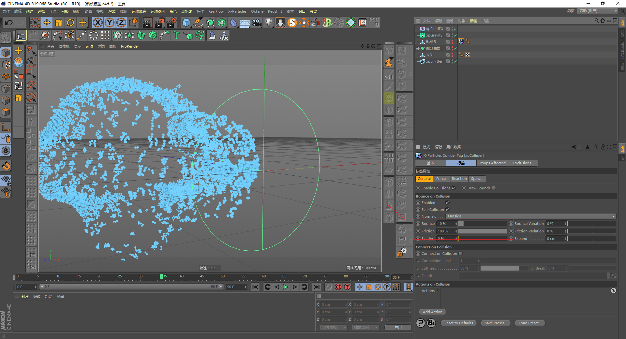Screen dimensions: 626x339
Task: Select the Move tool
Action: click(47, 22)
